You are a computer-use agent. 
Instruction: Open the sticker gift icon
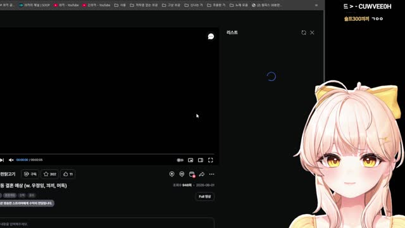pyautogui.click(x=182, y=174)
